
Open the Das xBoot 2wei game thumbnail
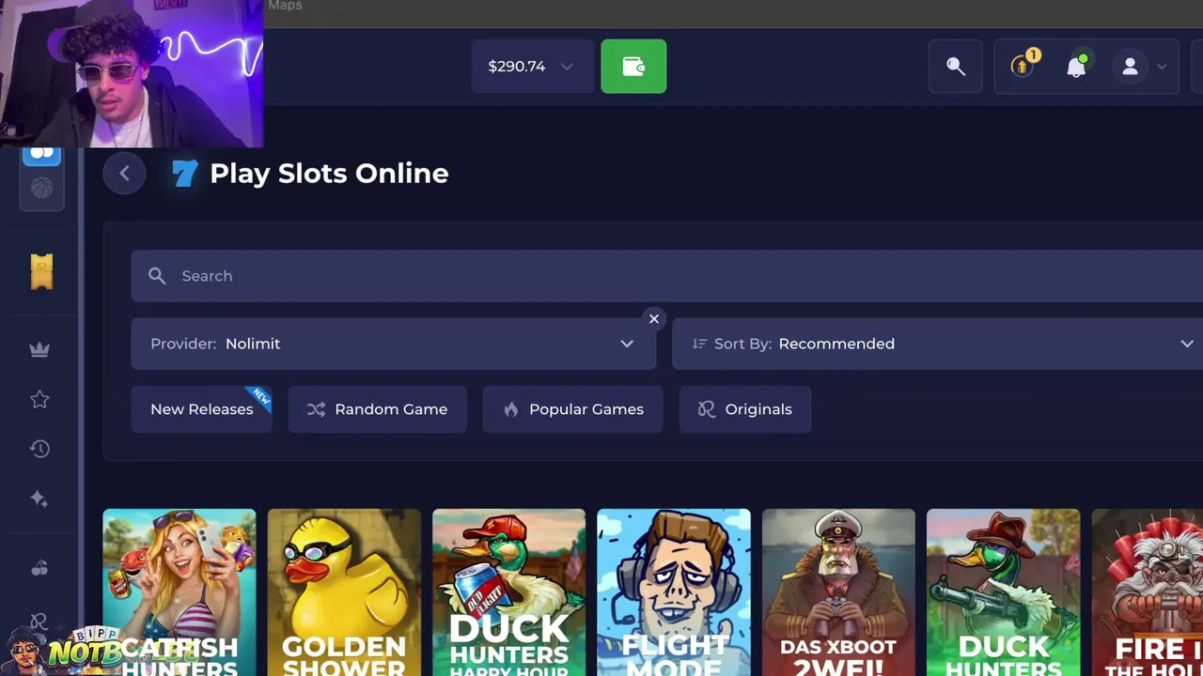click(x=838, y=592)
